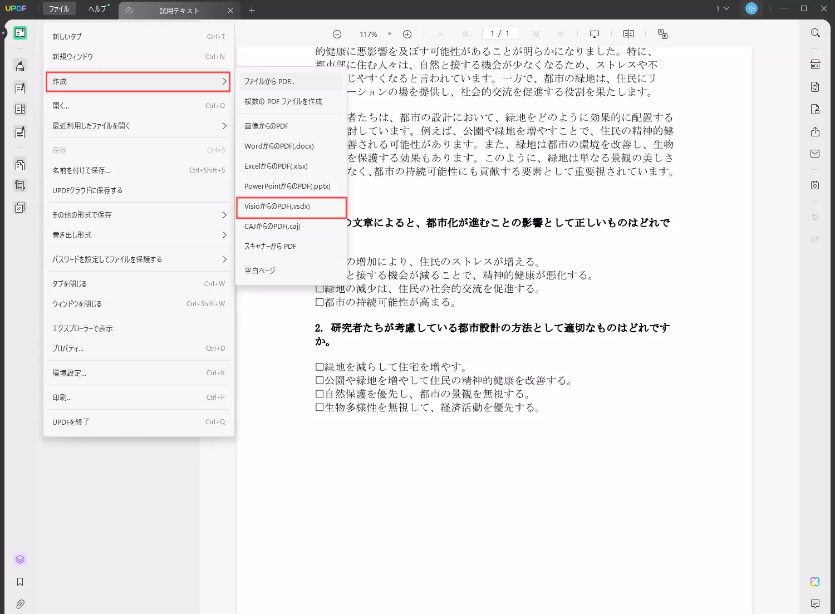The width and height of the screenshot is (835, 614).
Task: Open the attachments paperclip icon
Action: 20,604
